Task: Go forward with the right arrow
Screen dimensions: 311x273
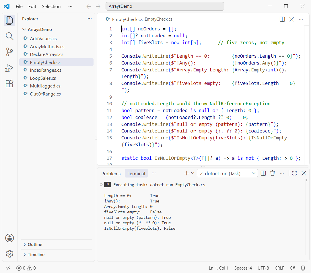Action: [x=98, y=6]
